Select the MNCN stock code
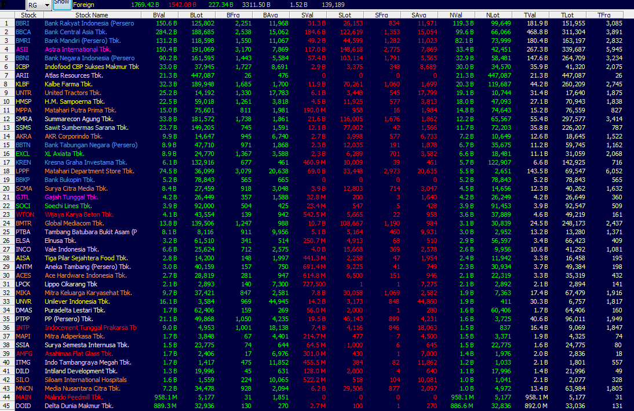 (24, 389)
